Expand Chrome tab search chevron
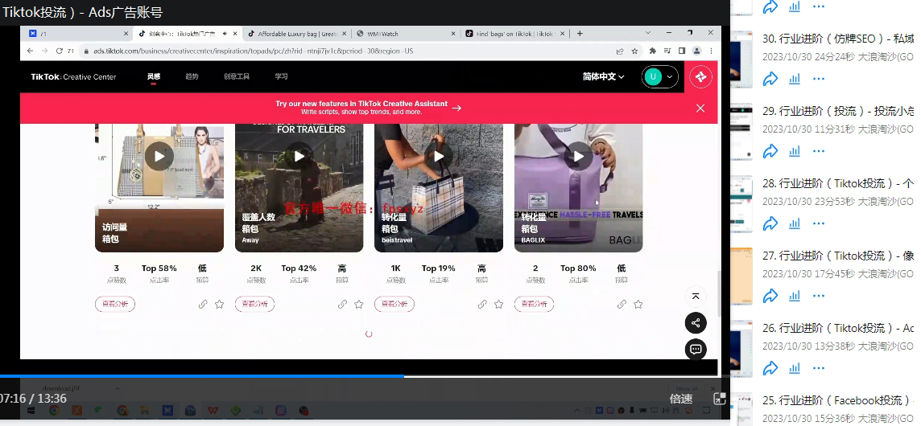921x426 pixels. point(648,33)
